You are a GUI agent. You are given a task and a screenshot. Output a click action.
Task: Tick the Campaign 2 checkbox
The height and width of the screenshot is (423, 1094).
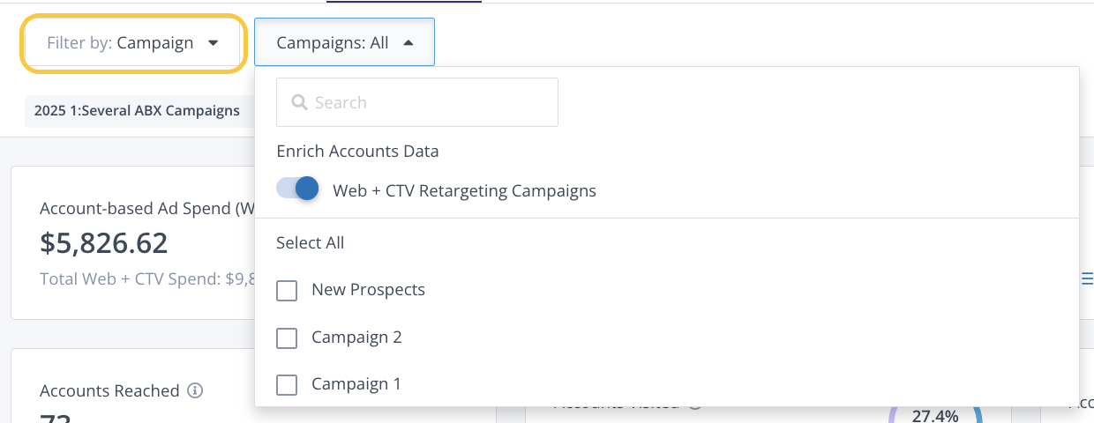(287, 338)
